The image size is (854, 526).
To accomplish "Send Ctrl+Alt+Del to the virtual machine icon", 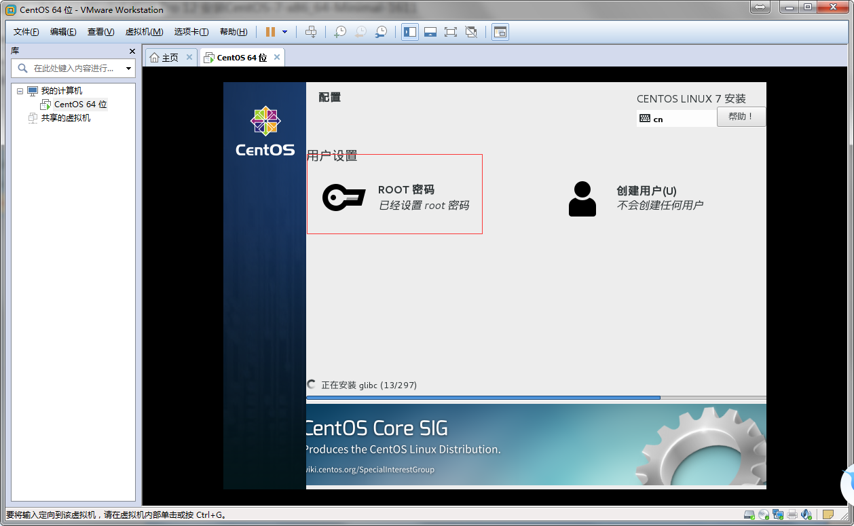I will tap(311, 32).
